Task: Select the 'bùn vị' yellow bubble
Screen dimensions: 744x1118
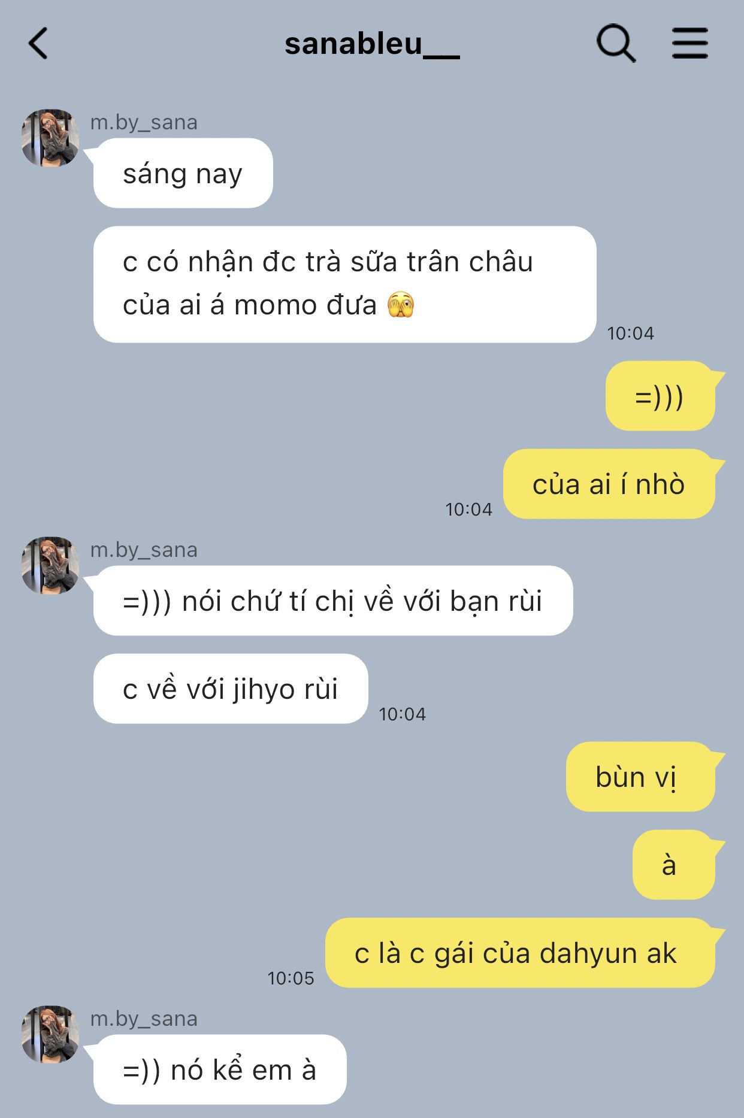Action: click(640, 777)
